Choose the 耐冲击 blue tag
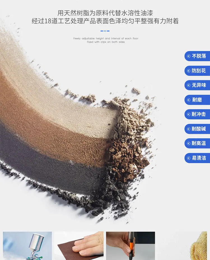This screenshot has width=210, height=260. click(x=197, y=114)
